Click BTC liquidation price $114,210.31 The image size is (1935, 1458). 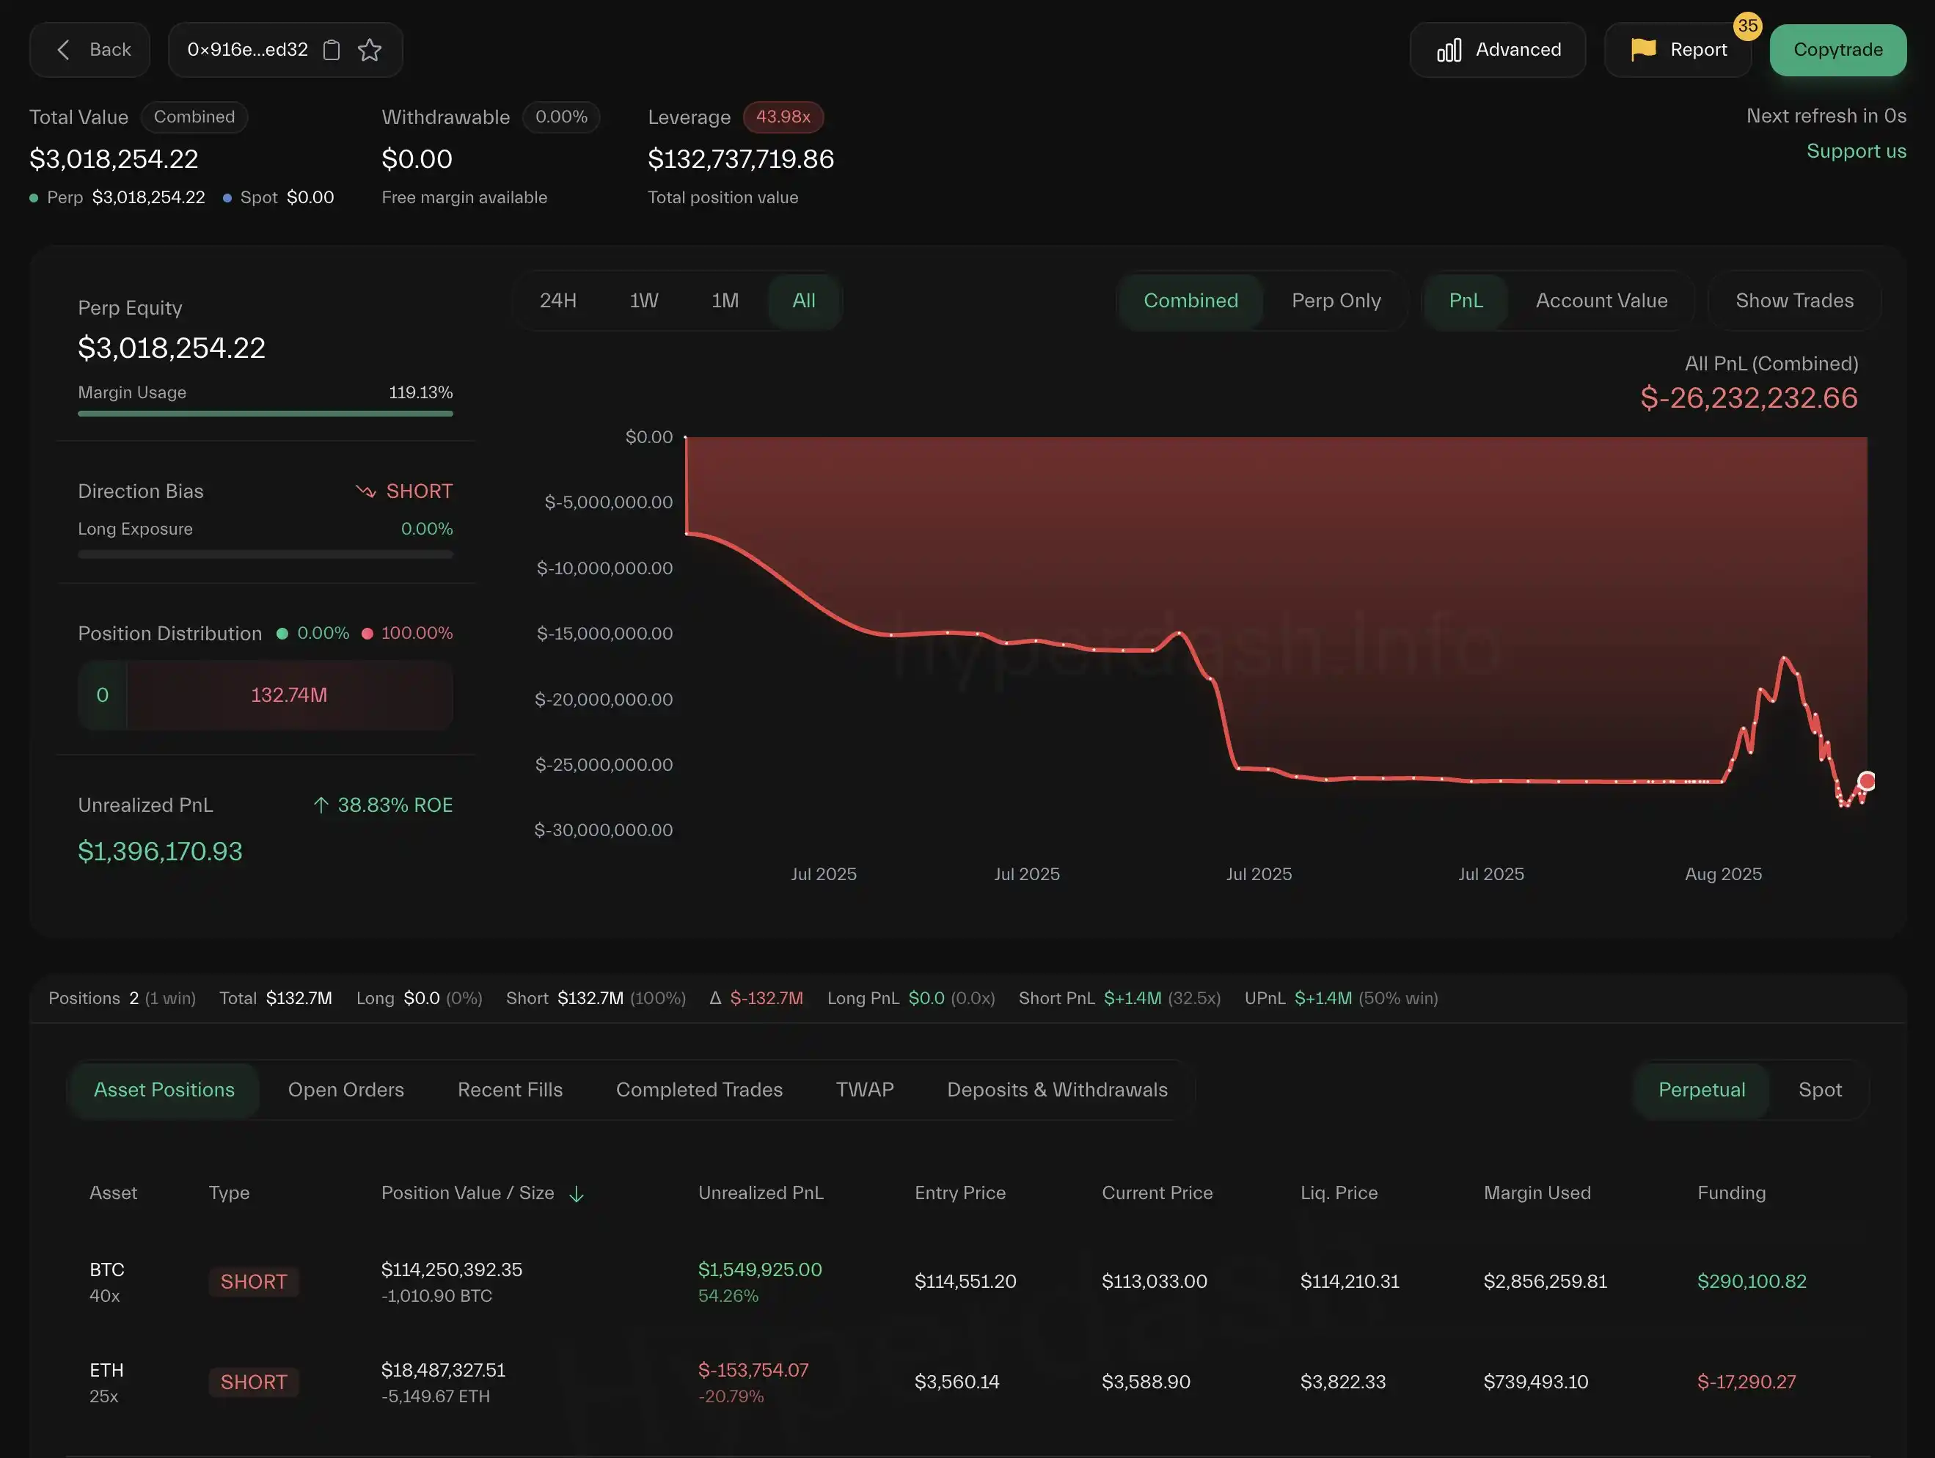click(1350, 1281)
